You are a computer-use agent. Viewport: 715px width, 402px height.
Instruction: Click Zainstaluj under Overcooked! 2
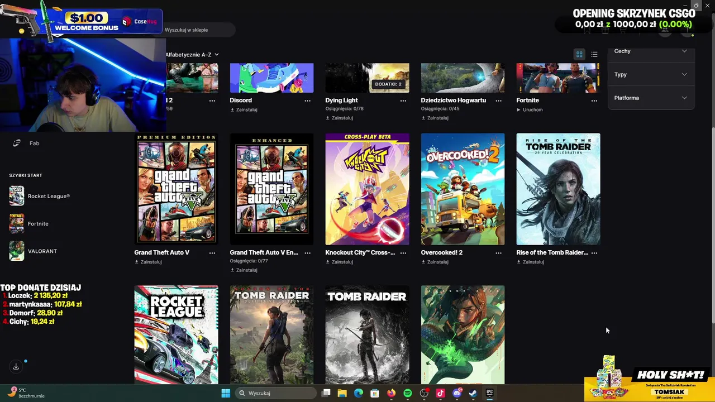pyautogui.click(x=435, y=262)
